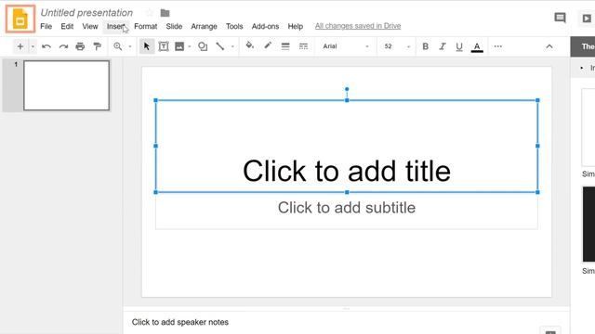
Task: Show more toolbar options ellipsis
Action: click(498, 46)
